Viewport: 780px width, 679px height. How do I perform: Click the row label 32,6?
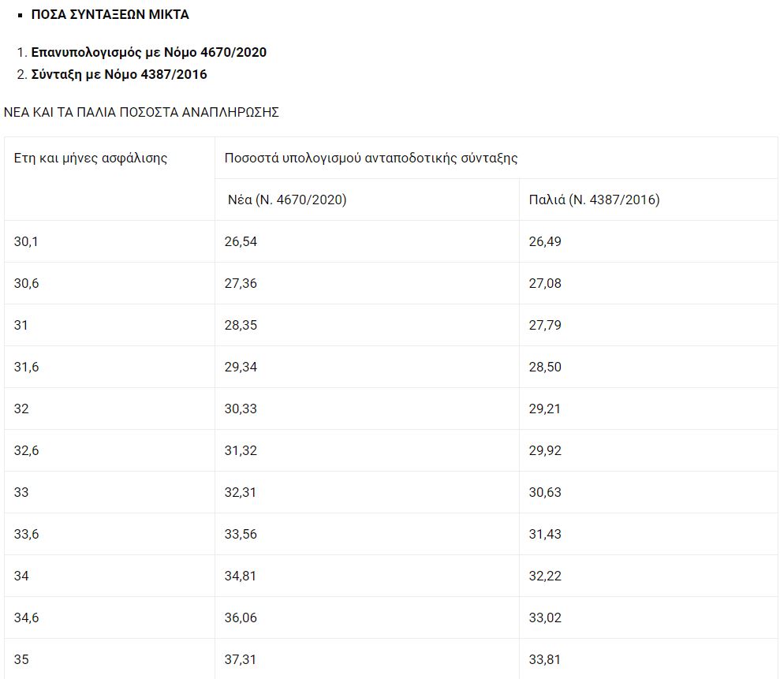[x=110, y=450]
